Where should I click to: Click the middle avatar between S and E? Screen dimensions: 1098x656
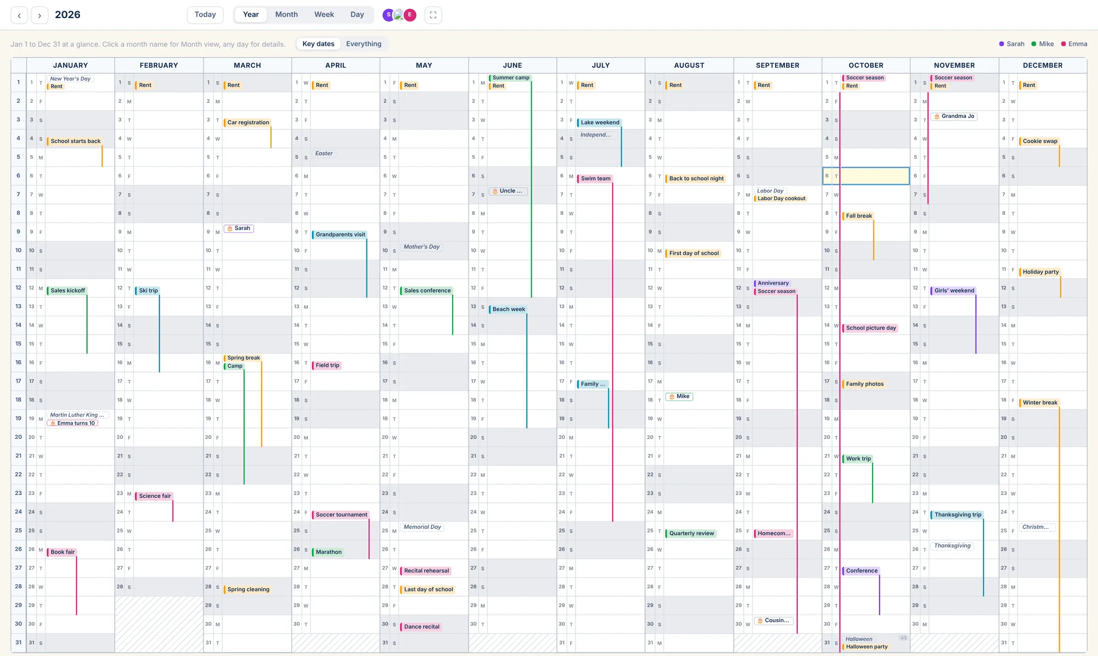[x=399, y=15]
